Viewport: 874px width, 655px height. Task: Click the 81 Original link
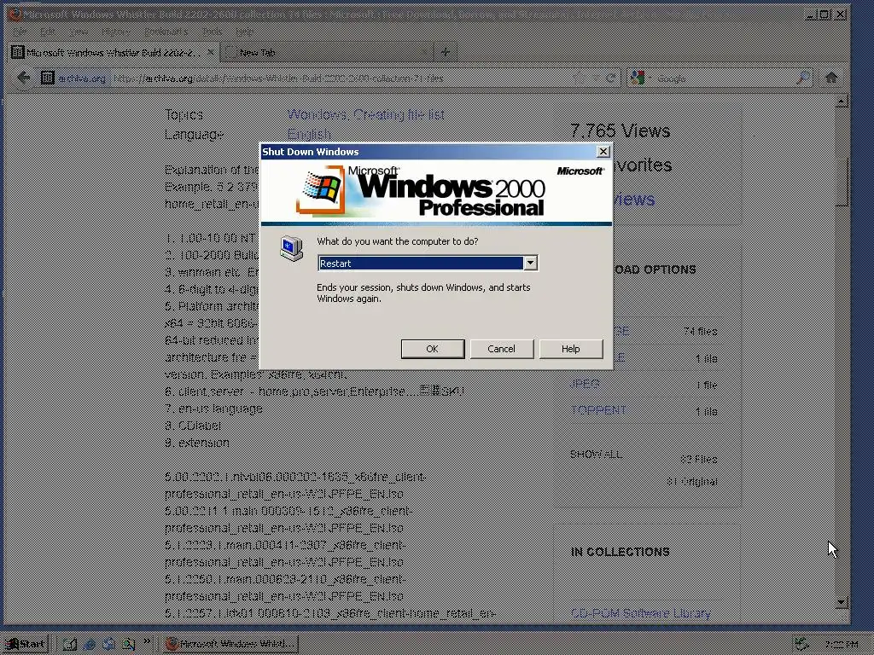point(691,481)
